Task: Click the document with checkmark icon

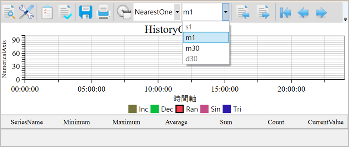Action: pyautogui.click(x=65, y=12)
